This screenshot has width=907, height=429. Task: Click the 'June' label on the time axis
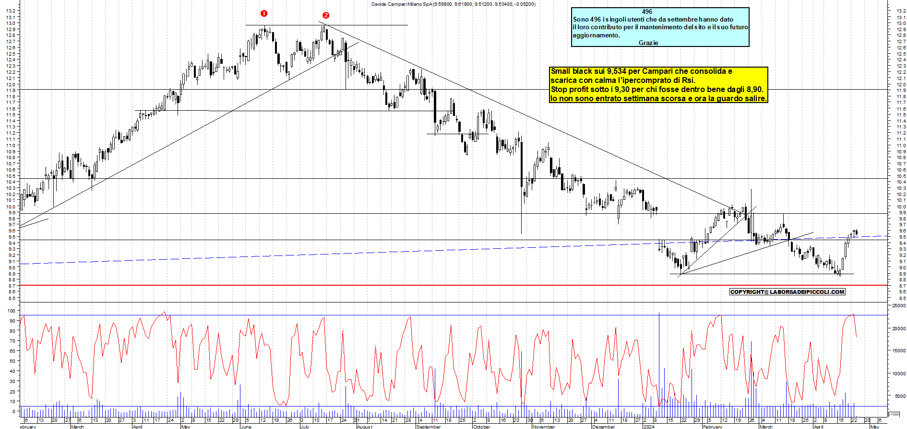coord(246,427)
